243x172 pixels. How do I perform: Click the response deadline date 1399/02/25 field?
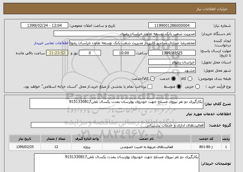pyautogui.click(x=172, y=53)
